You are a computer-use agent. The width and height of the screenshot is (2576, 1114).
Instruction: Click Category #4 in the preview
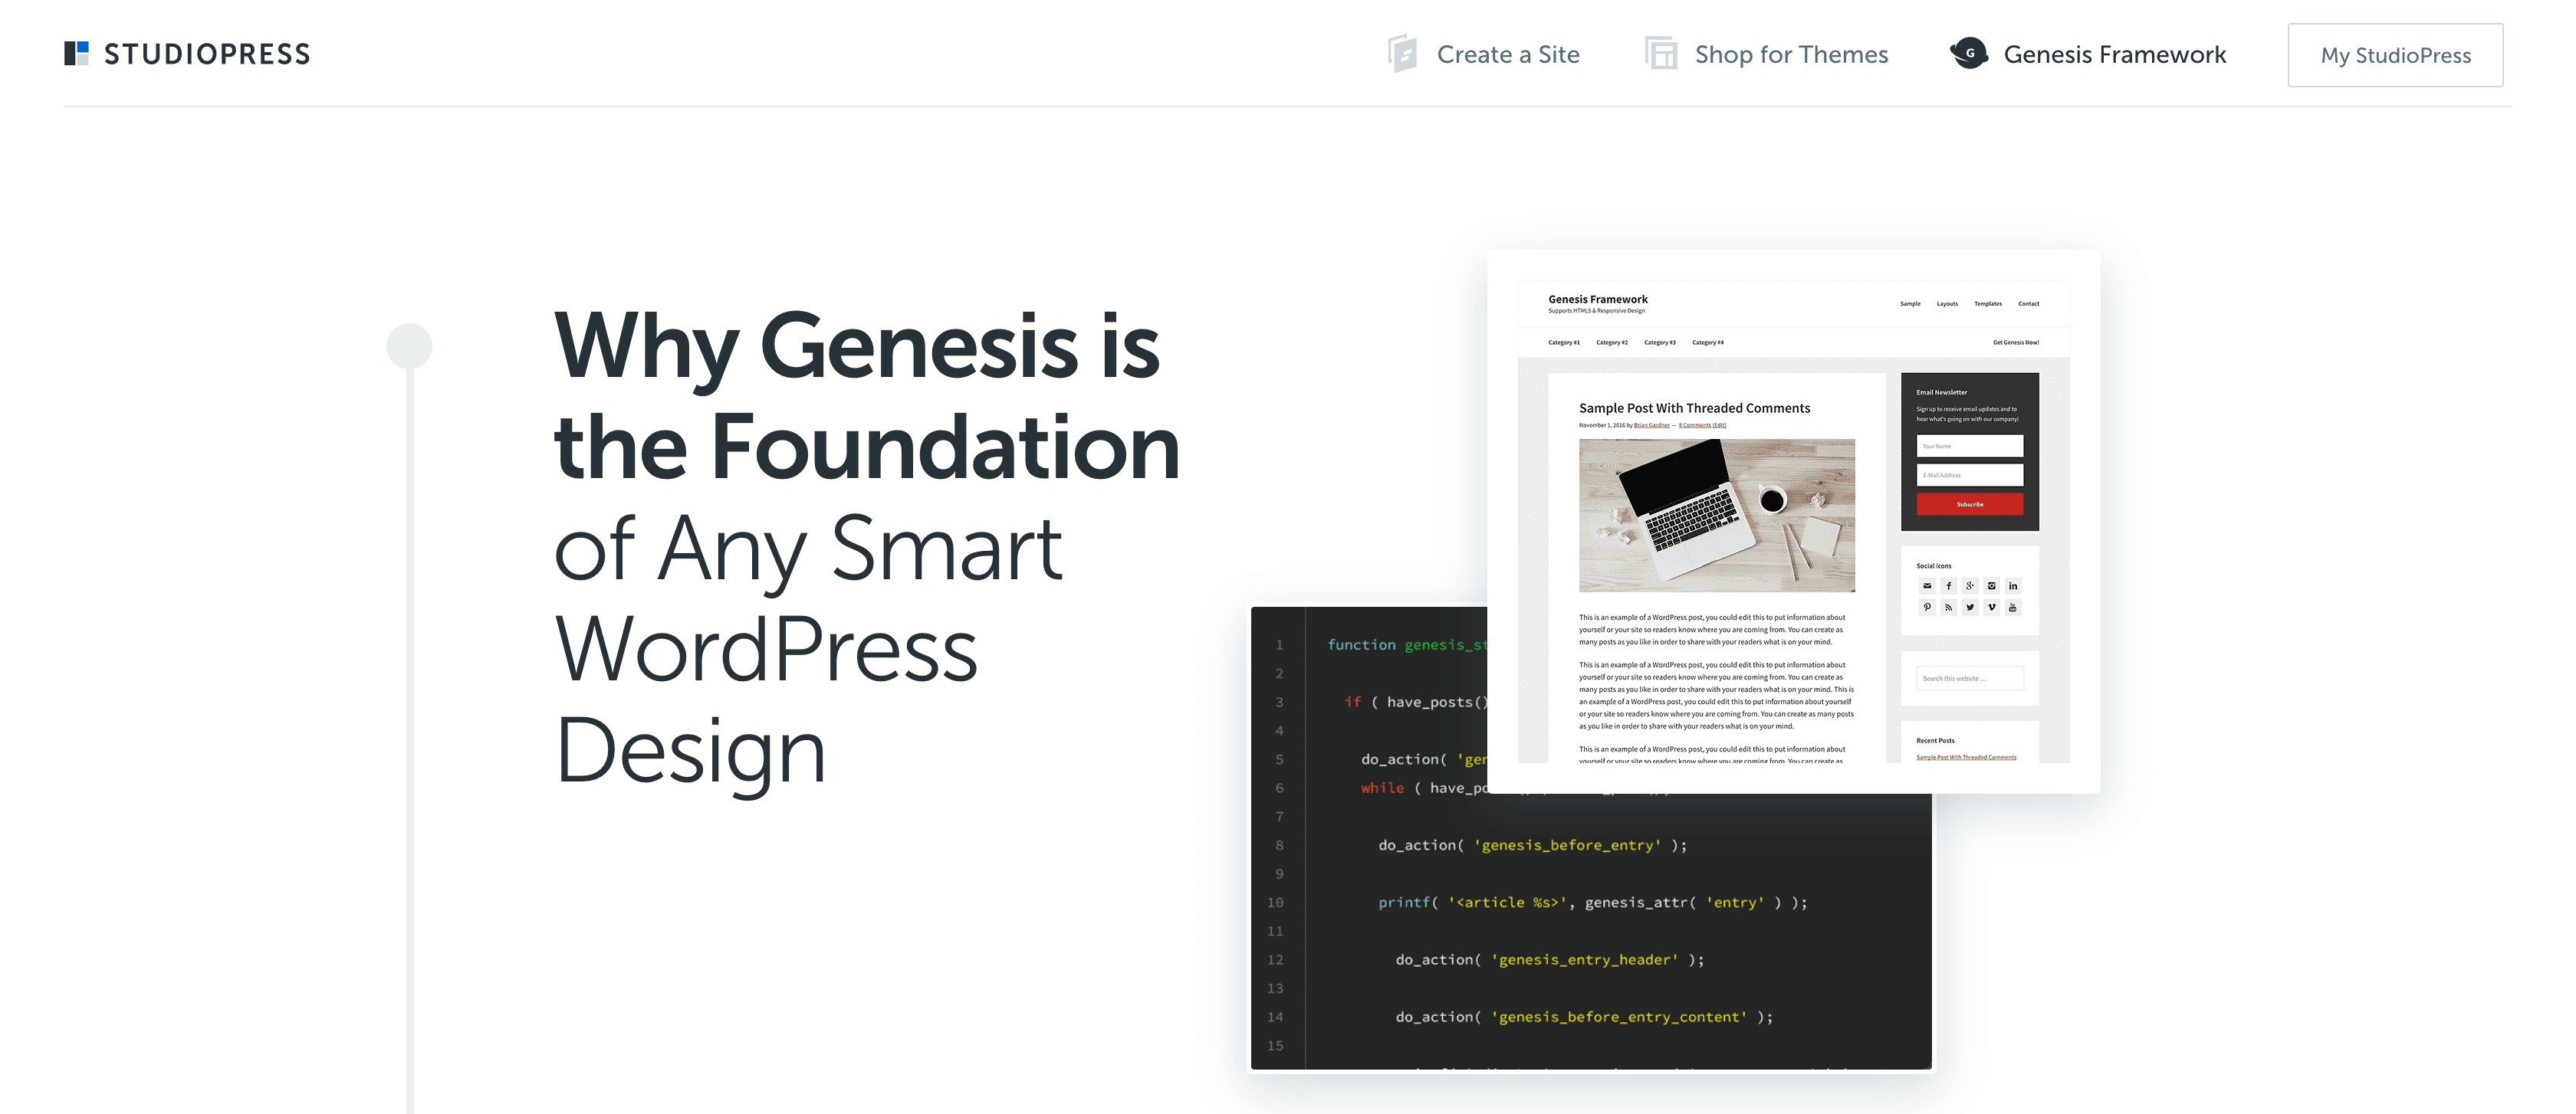click(x=1708, y=342)
